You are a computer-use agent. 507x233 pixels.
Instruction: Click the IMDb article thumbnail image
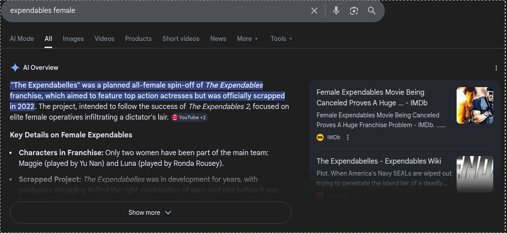(x=474, y=105)
